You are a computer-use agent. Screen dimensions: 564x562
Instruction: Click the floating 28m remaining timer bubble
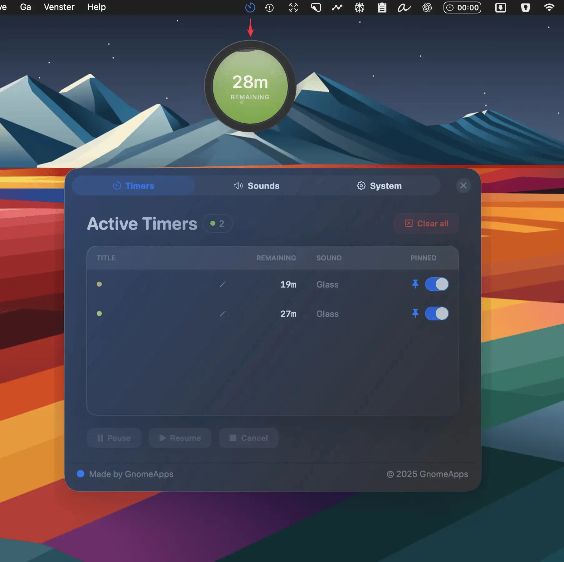[250, 86]
